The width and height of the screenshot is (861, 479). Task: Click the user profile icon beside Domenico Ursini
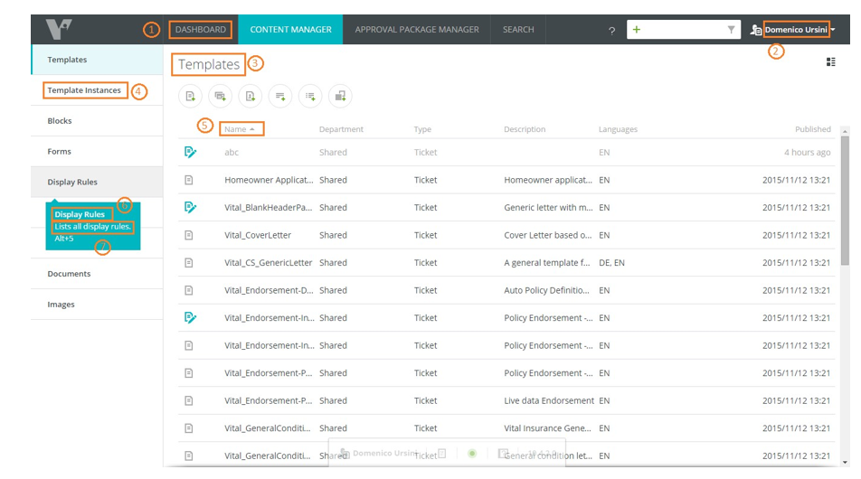(x=756, y=30)
